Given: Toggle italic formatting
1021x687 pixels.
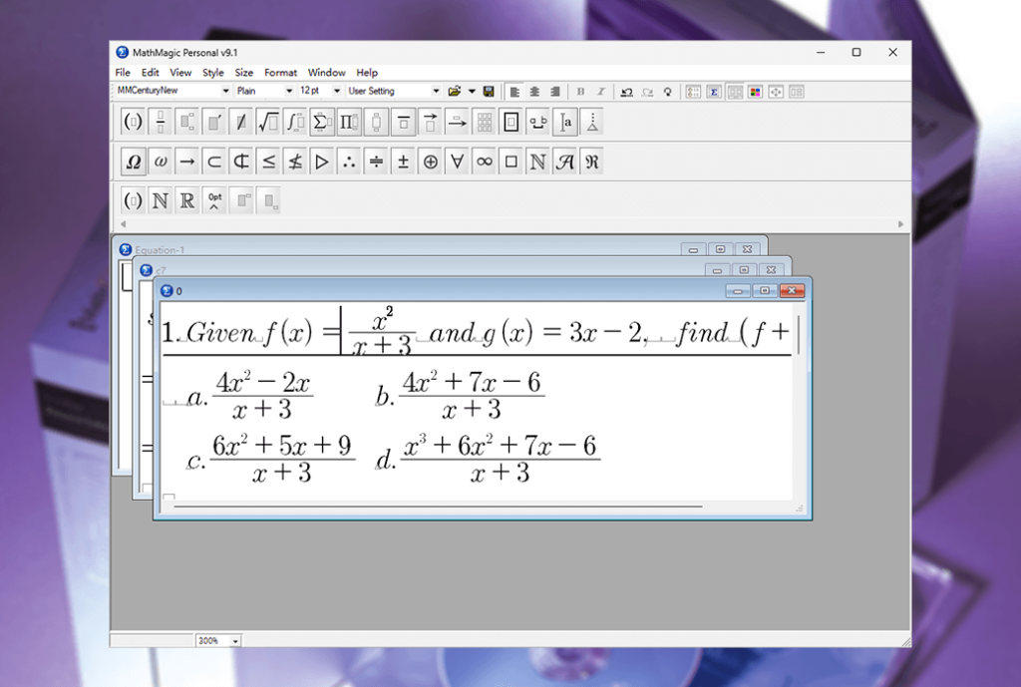Looking at the screenshot, I should (x=601, y=92).
